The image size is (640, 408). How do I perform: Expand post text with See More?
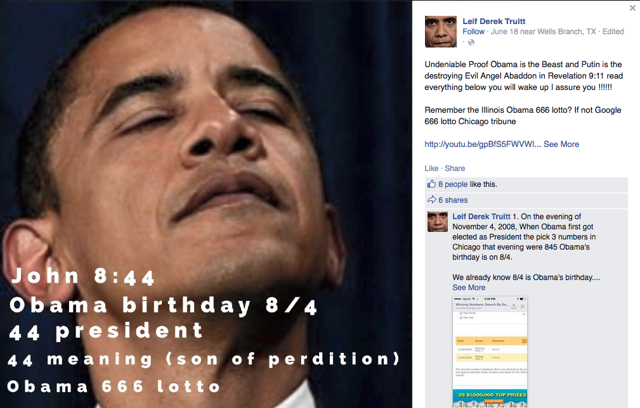coord(561,144)
